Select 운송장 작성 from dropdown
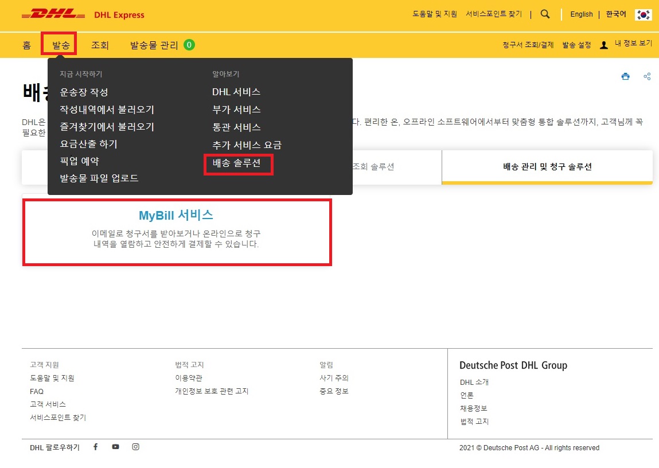This screenshot has height=468, width=659. tap(84, 92)
